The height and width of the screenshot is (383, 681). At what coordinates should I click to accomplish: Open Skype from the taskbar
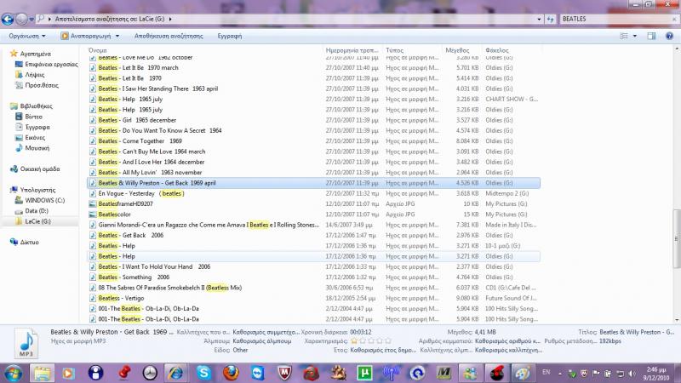click(203, 373)
